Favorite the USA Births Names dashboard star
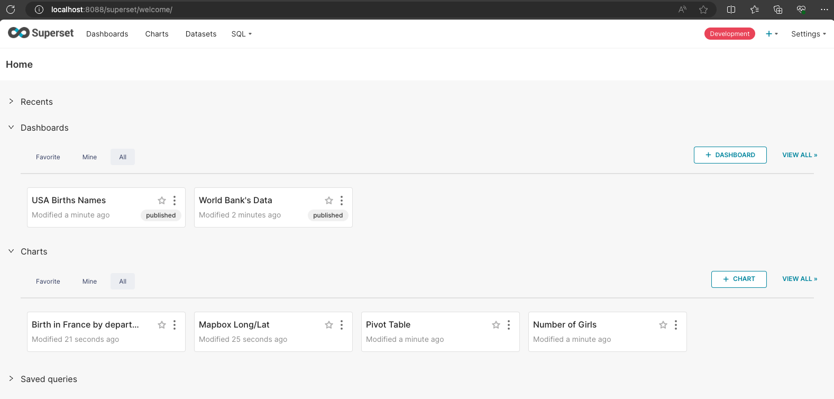This screenshot has width=834, height=399. coord(162,201)
